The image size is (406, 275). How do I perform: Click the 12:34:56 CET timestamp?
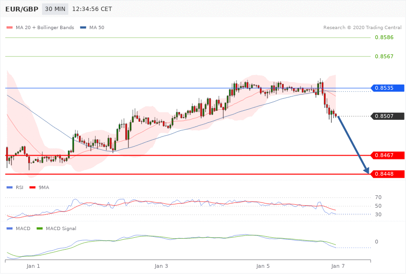(92, 9)
